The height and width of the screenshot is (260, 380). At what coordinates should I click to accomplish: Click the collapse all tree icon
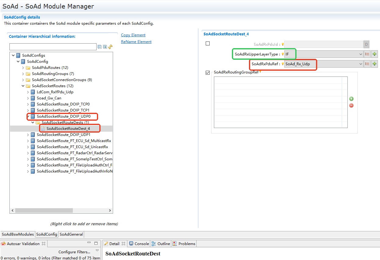[x=99, y=47]
